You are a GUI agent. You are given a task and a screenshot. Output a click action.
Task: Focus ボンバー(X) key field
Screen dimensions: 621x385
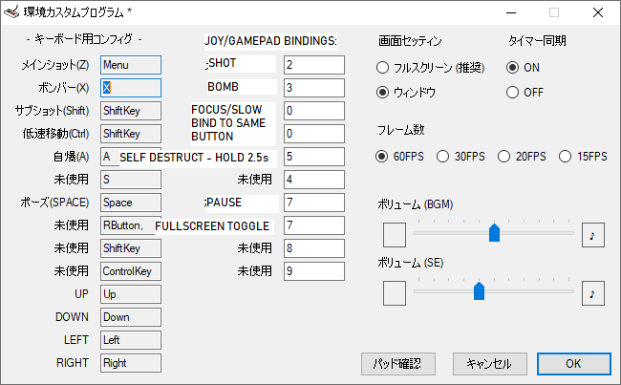[x=131, y=88]
